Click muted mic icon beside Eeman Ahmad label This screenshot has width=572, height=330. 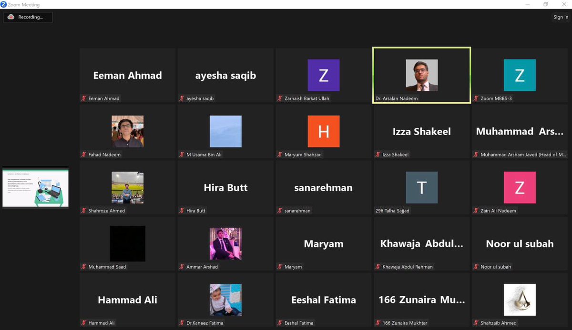pos(84,98)
